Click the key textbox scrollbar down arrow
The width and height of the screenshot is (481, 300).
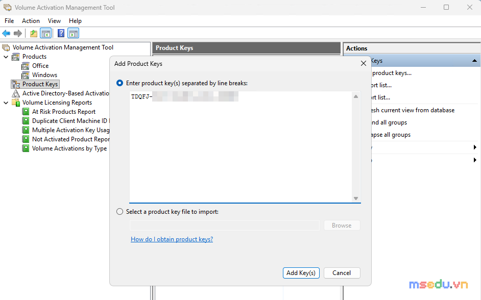pyautogui.click(x=356, y=198)
